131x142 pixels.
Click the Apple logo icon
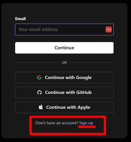41,107
